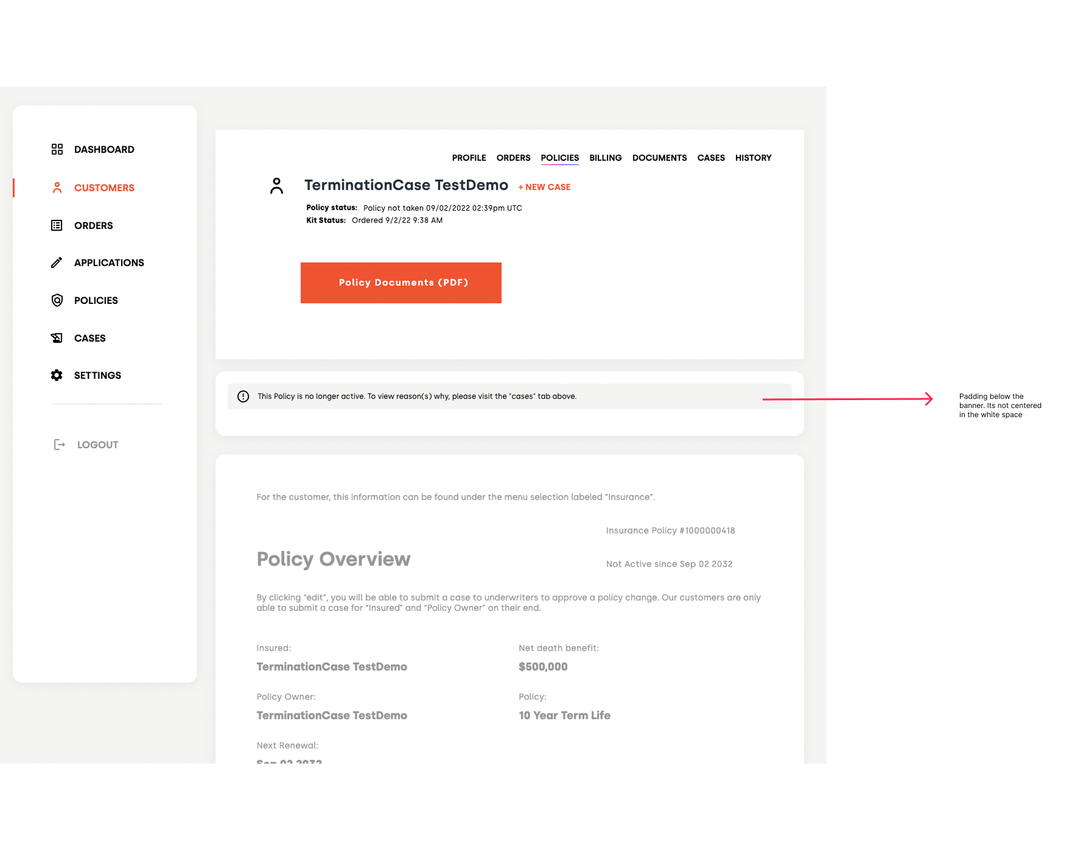Click the Padding below the banner annotation note

click(x=1000, y=406)
